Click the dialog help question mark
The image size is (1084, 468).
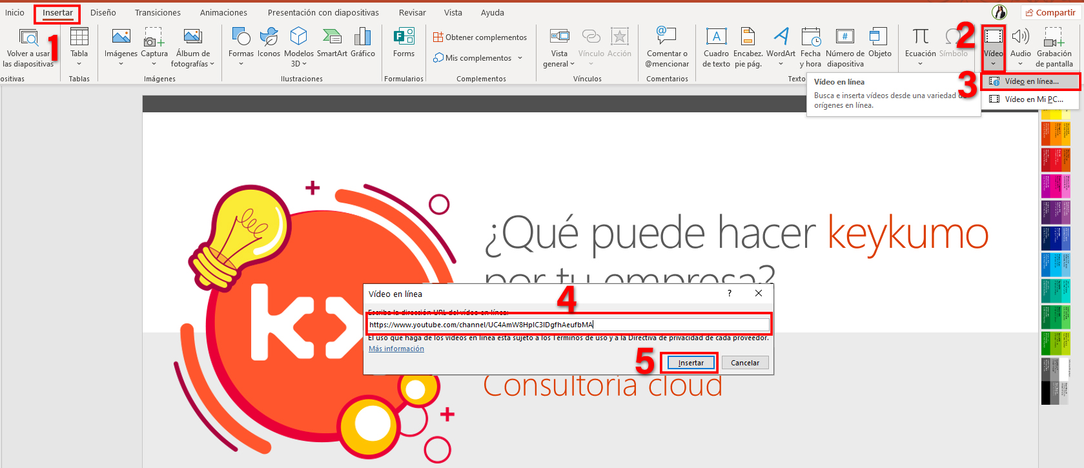click(x=730, y=293)
